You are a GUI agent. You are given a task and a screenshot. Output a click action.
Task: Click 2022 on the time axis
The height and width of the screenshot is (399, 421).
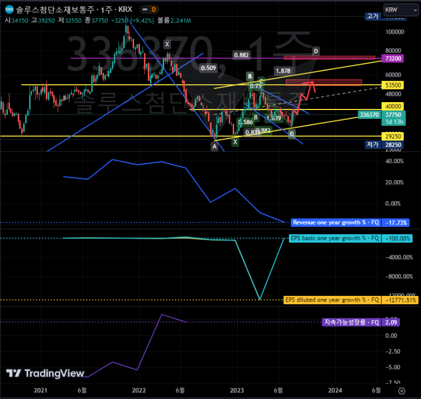tap(139, 390)
